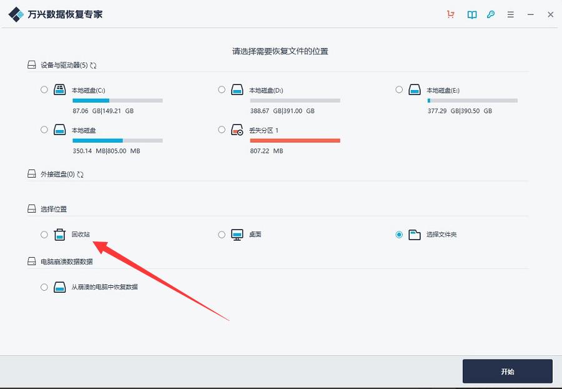Screen dimensions: 562x389
Task: Select the 本地磁盘(C:) radio button
Action: click(44, 89)
